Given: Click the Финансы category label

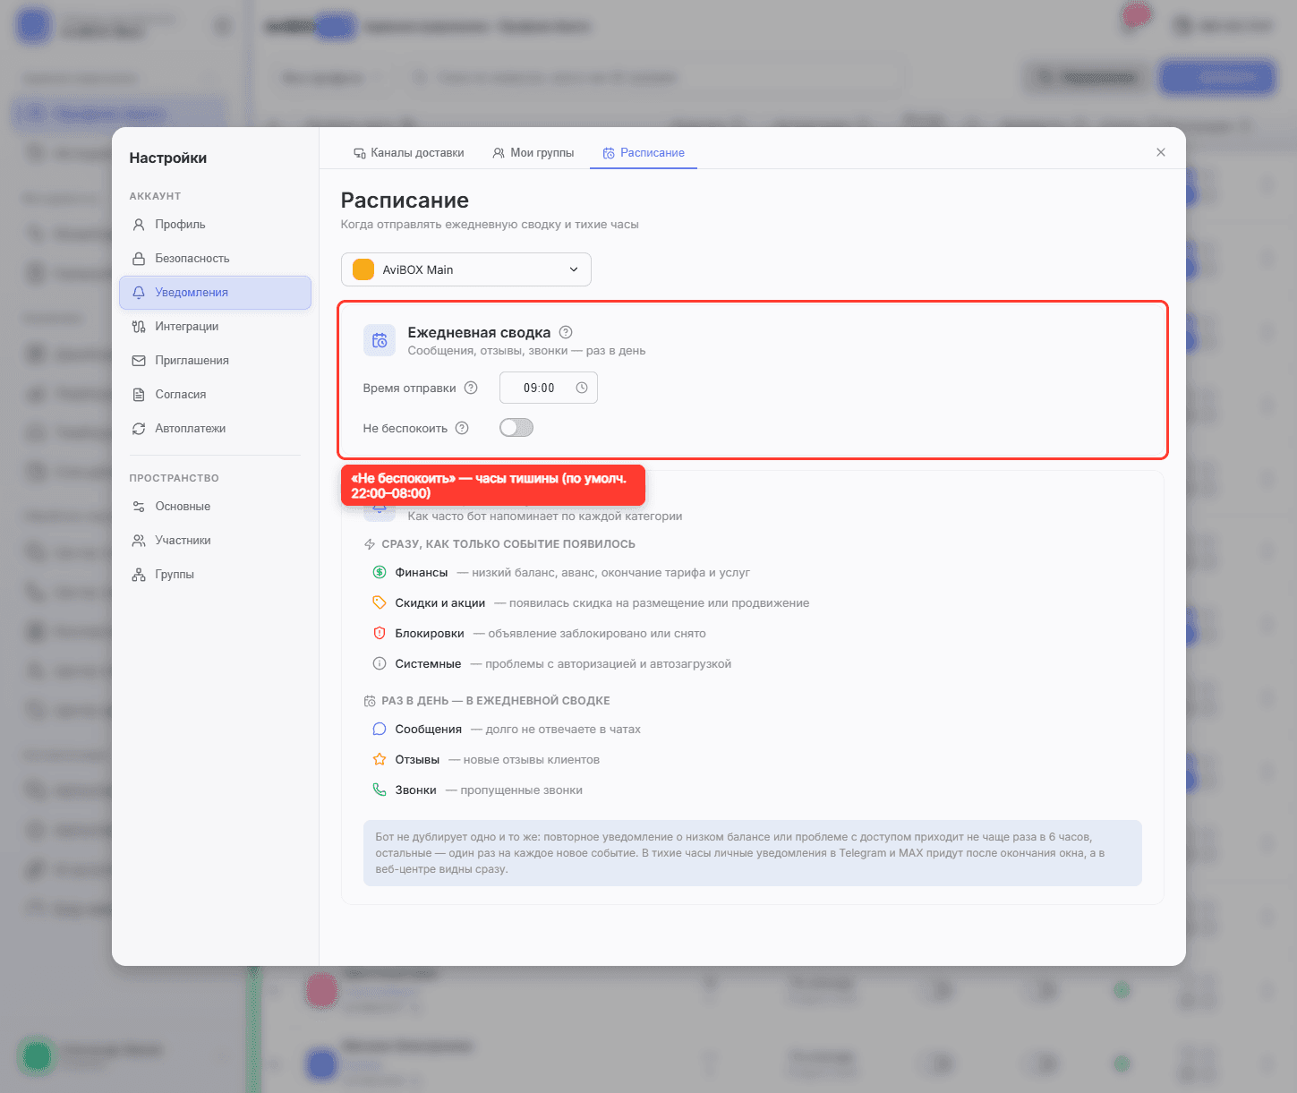Looking at the screenshot, I should coord(422,573).
